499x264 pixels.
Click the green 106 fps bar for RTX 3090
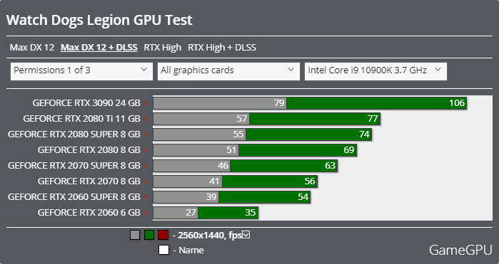point(377,103)
